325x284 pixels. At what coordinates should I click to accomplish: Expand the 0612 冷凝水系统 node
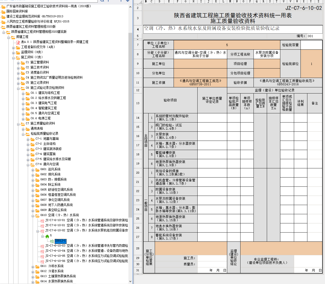33,272
